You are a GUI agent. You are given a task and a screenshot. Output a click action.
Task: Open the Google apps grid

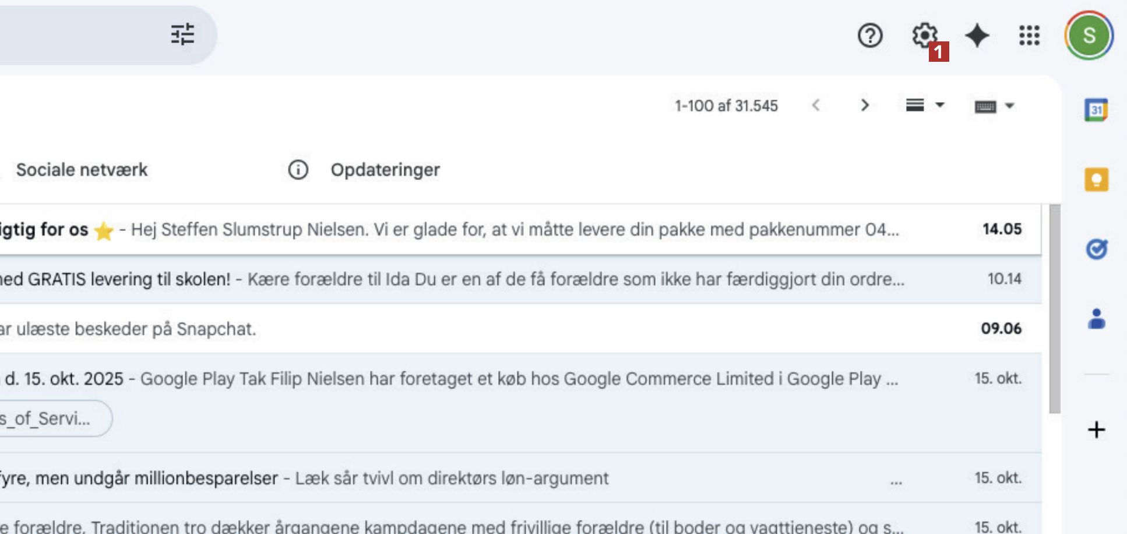(1029, 36)
